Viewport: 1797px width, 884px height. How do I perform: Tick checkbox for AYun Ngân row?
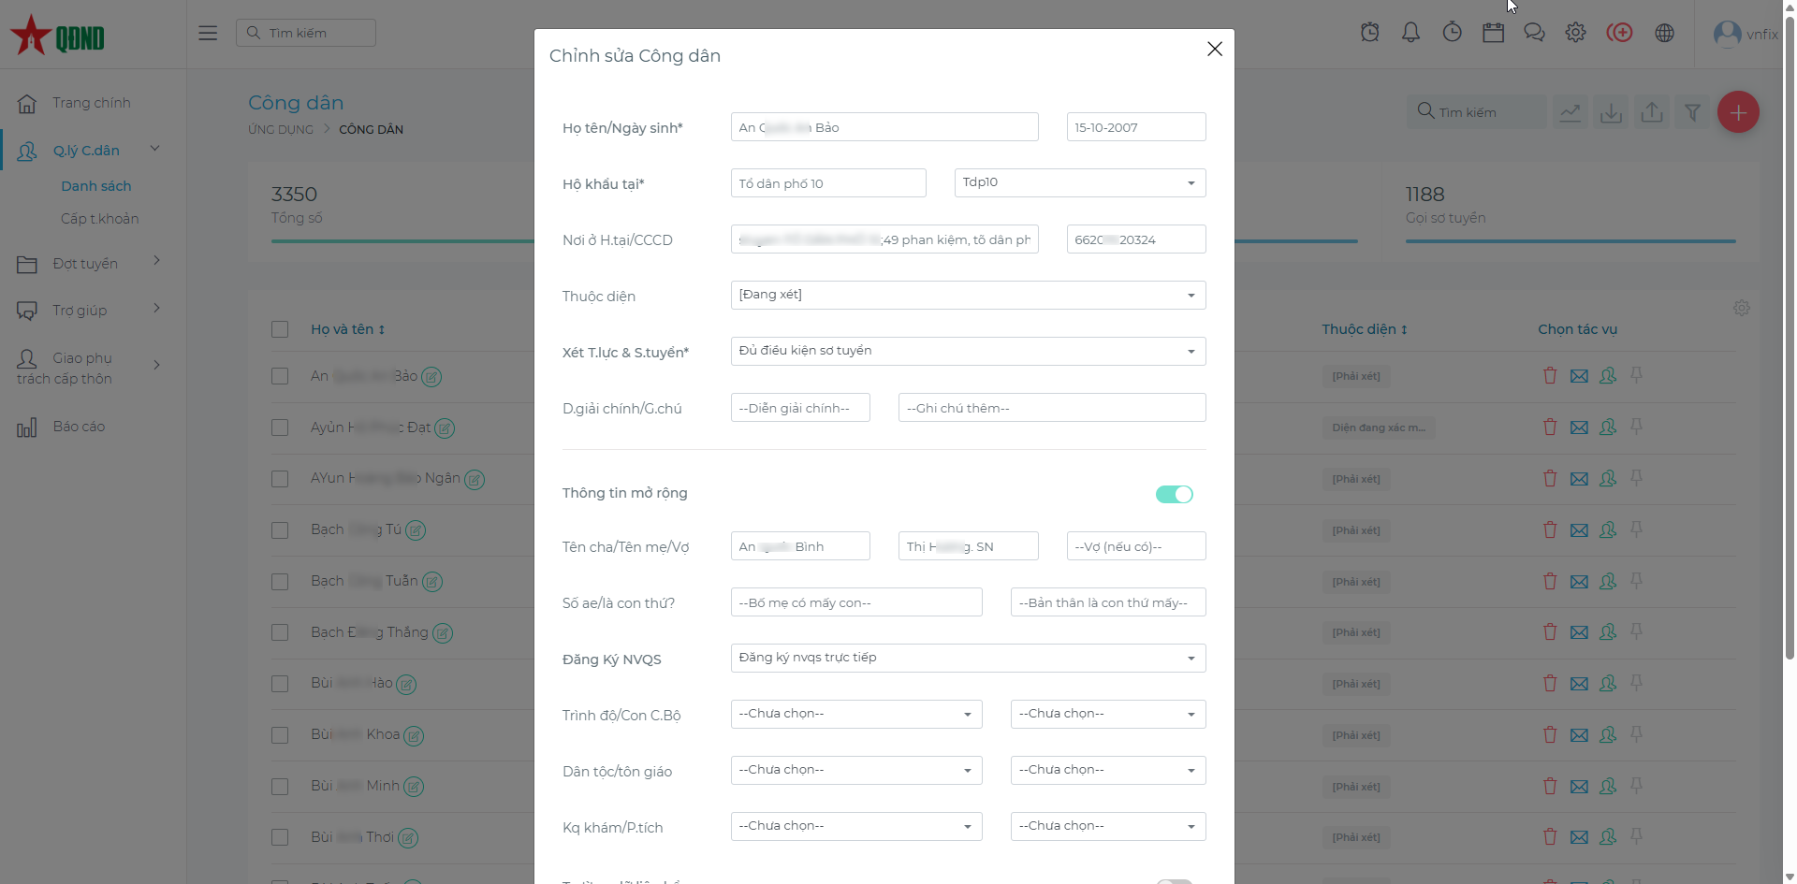280,479
